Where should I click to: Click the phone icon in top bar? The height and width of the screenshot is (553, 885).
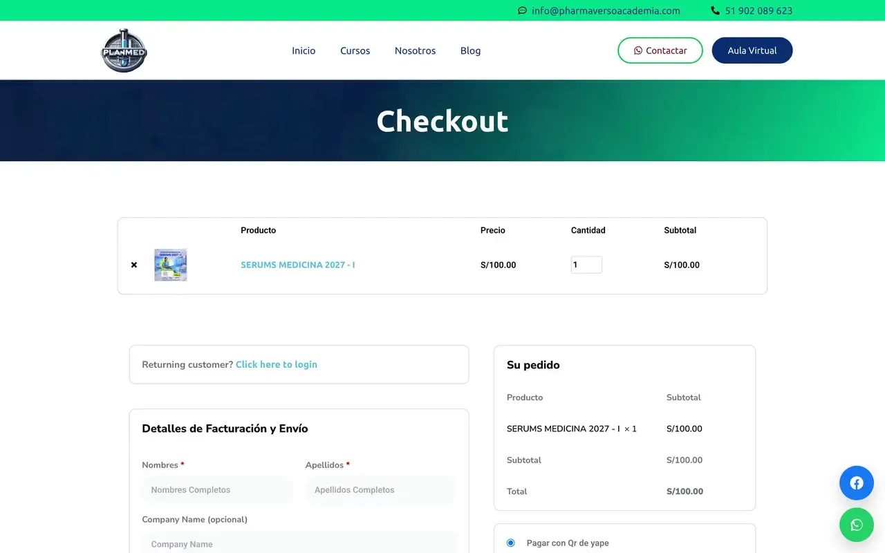click(715, 10)
